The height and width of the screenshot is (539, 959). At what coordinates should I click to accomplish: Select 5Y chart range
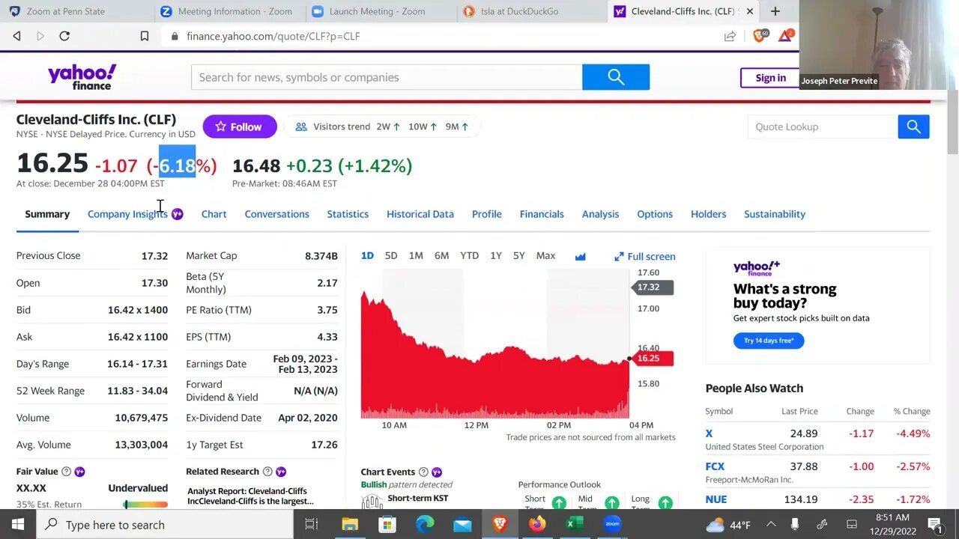point(518,256)
